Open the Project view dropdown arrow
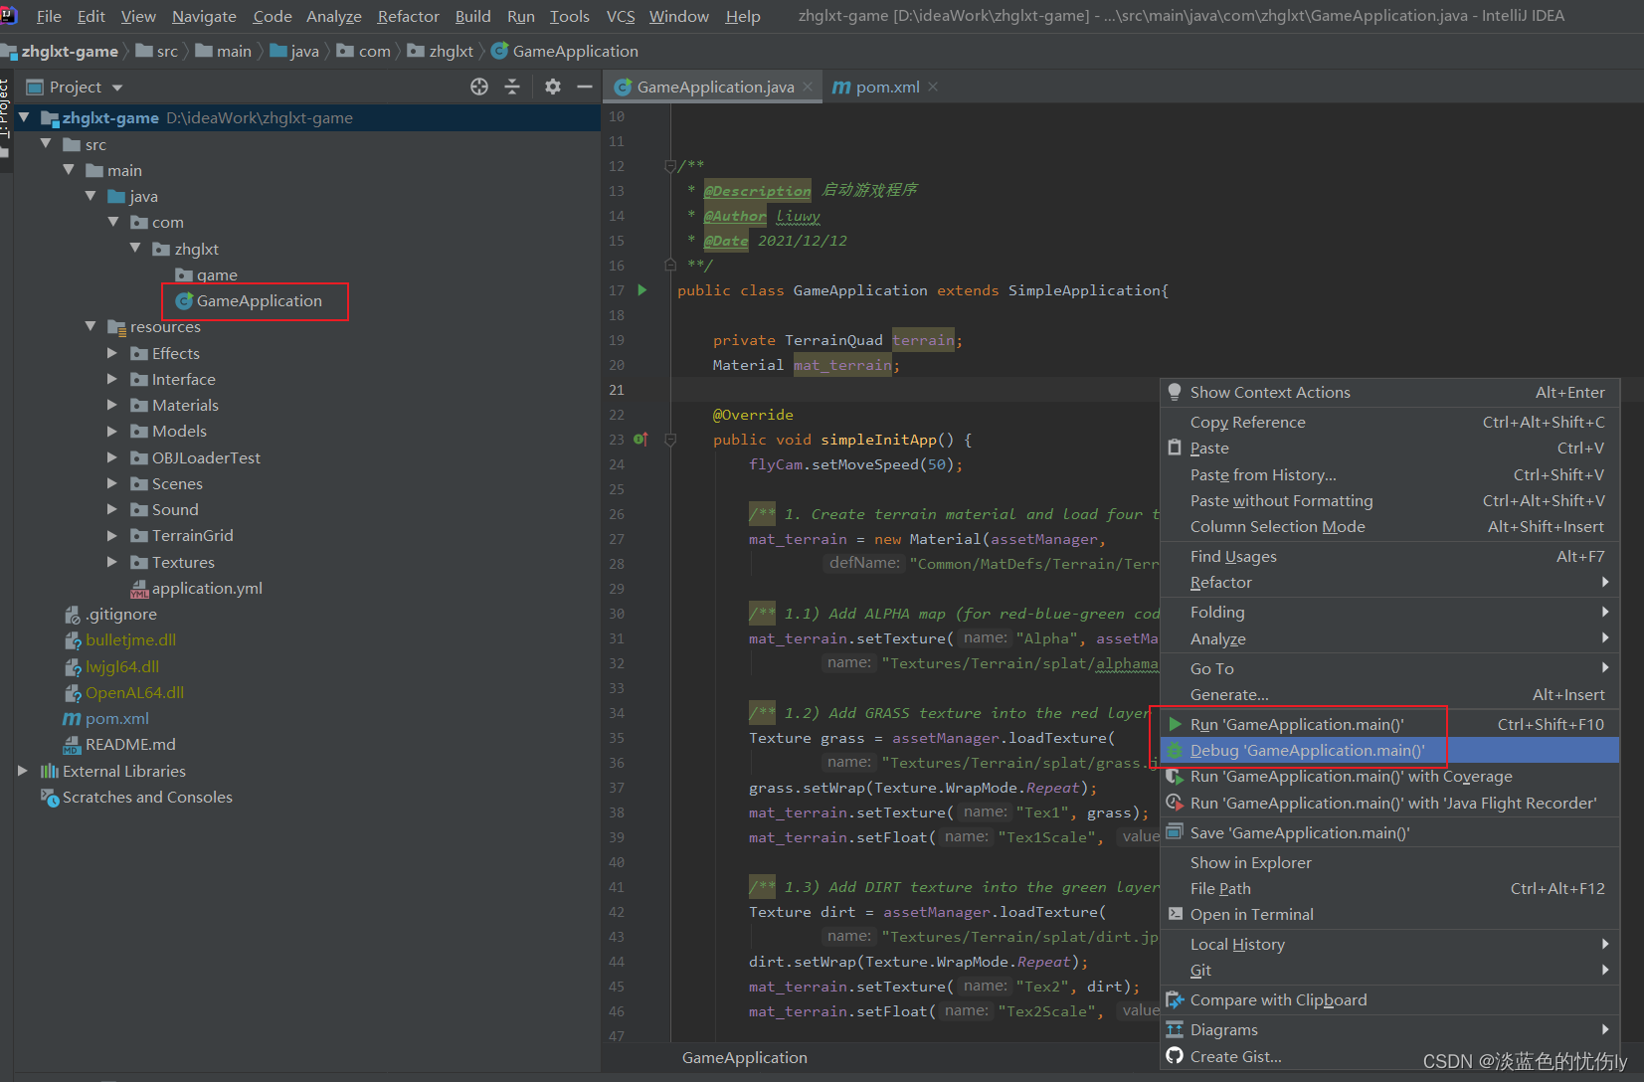Viewport: 1644px width, 1082px height. [x=117, y=88]
